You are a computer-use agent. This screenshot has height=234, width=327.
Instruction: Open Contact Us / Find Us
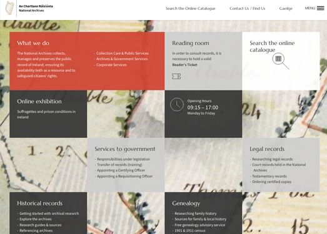248,8
